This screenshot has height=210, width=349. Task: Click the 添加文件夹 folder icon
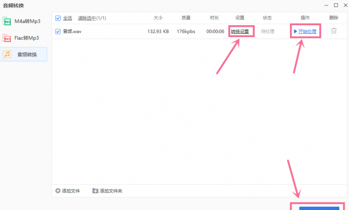coord(95,191)
